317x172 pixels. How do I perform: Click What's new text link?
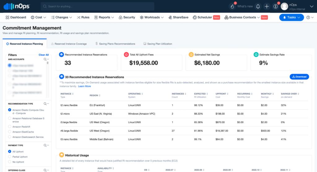[245, 7]
